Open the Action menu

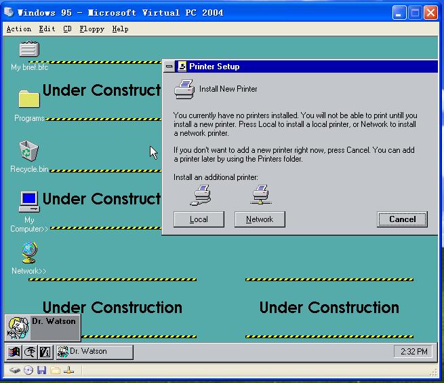coord(19,29)
